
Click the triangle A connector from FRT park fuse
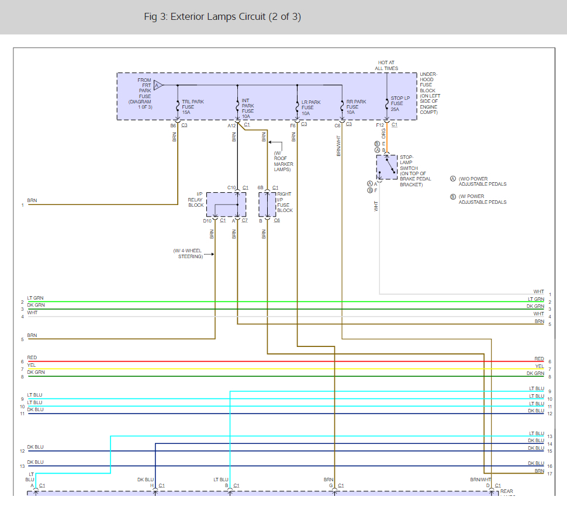coord(157,85)
